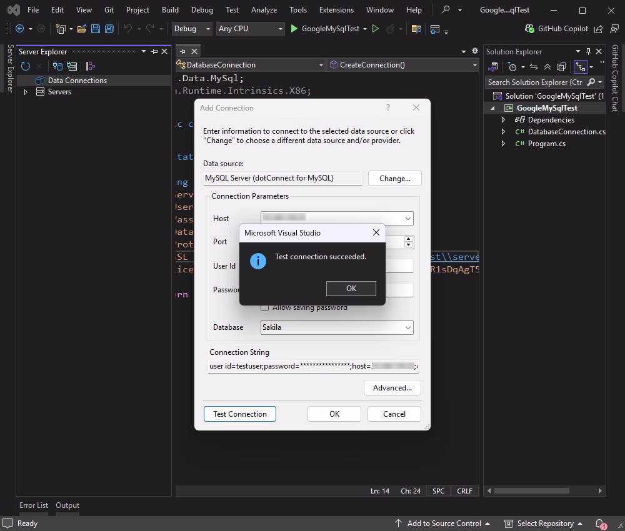Open the Extensions menu
625x531 pixels.
[336, 10]
